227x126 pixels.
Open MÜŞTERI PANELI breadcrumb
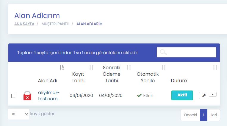coord(55,24)
